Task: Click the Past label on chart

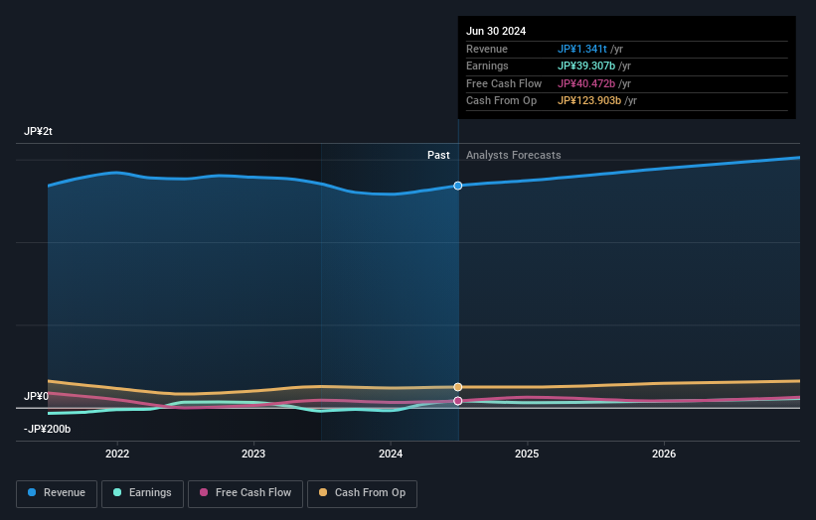Action: pyautogui.click(x=438, y=155)
